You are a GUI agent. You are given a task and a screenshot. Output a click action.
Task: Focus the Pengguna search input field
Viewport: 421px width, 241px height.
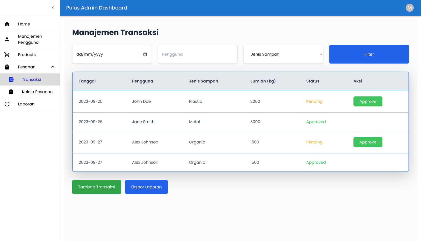(x=197, y=54)
